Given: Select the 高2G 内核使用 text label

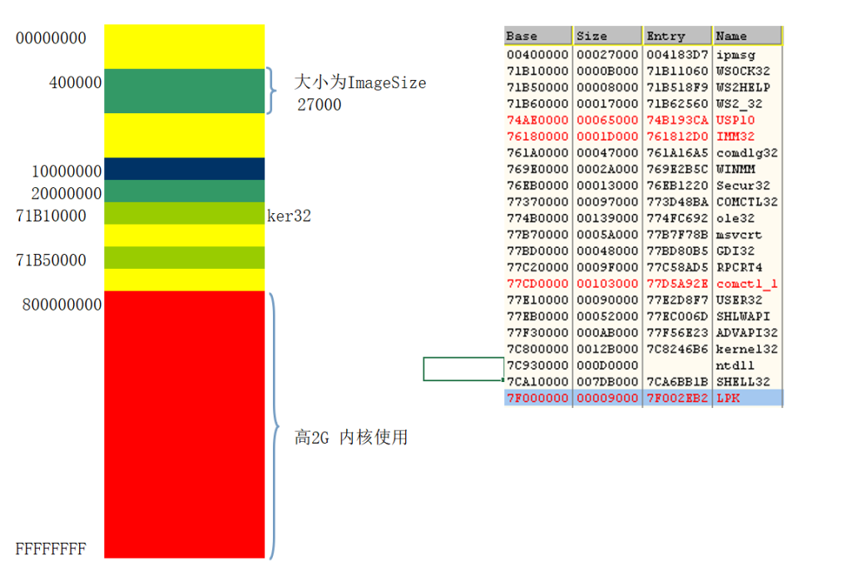Looking at the screenshot, I should [351, 437].
